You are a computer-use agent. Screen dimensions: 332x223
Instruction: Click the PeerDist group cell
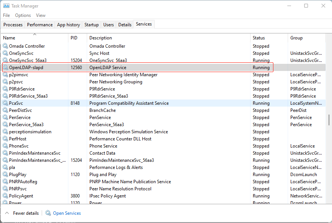coord(298,110)
